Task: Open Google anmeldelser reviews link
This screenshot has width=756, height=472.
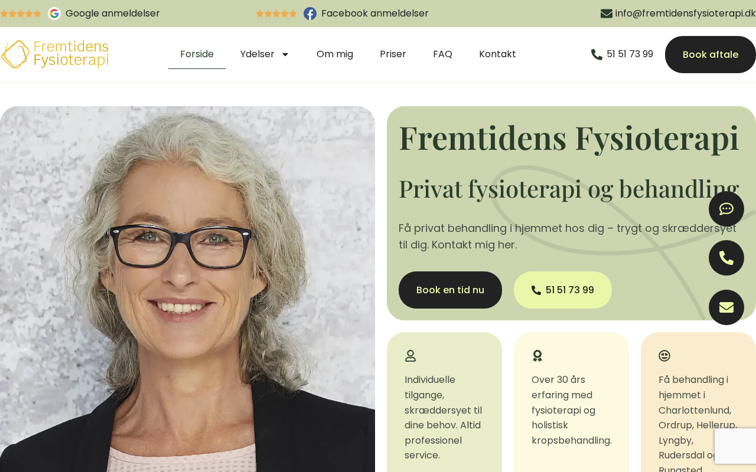Action: pyautogui.click(x=113, y=14)
